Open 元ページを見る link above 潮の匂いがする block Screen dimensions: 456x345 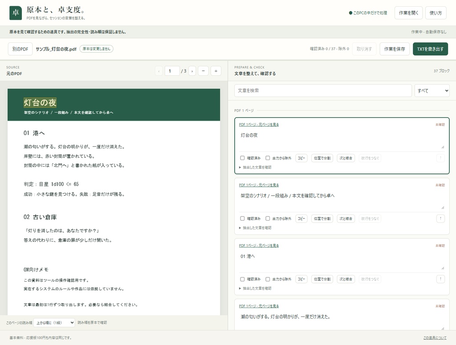point(259,306)
